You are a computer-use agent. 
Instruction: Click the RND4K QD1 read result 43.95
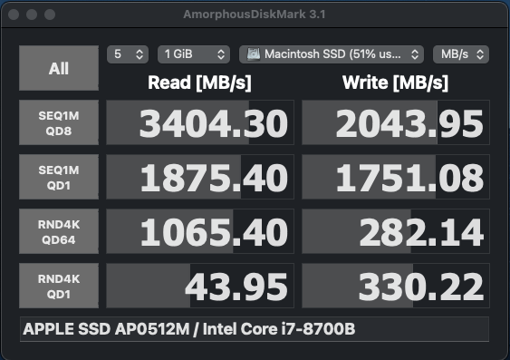click(x=200, y=286)
